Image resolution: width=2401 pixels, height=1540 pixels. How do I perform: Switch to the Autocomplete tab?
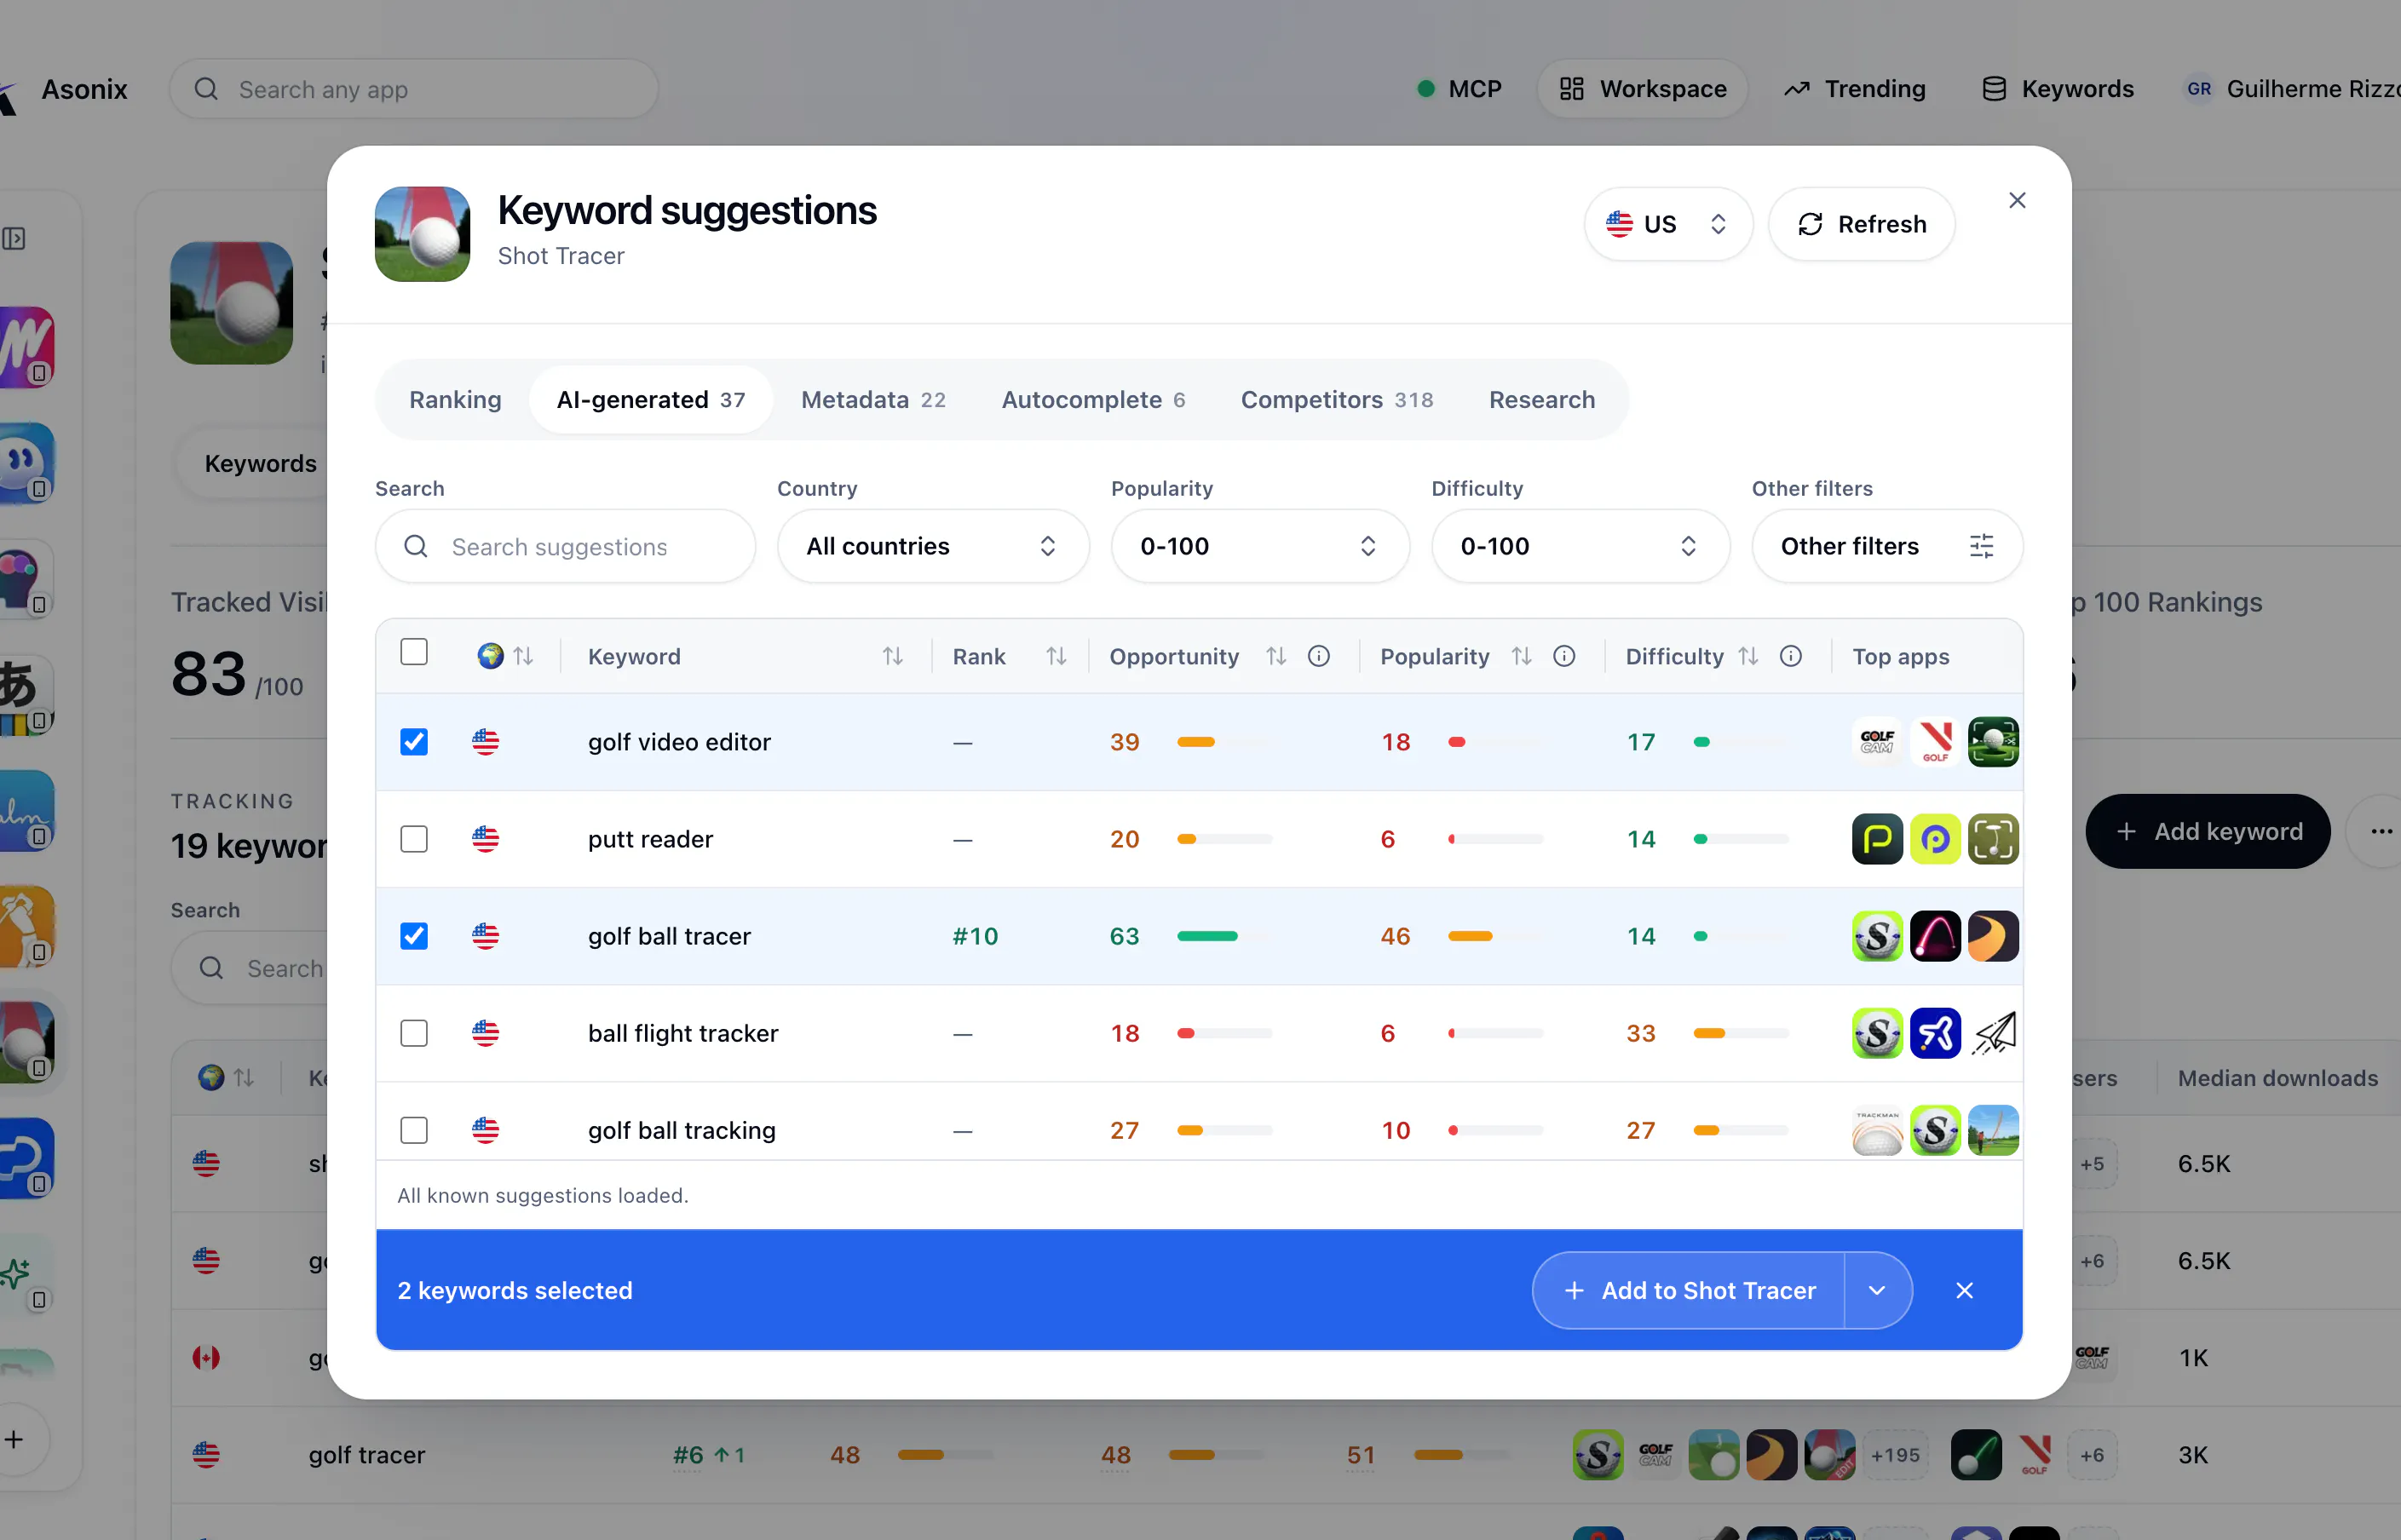click(1093, 400)
